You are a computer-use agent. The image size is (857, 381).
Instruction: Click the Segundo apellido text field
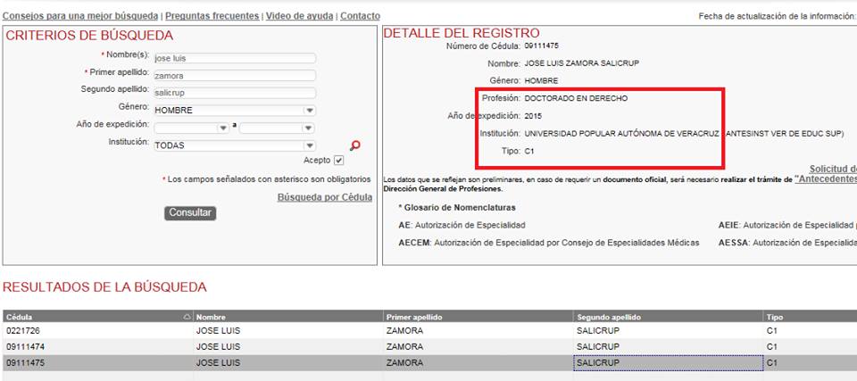[234, 93]
